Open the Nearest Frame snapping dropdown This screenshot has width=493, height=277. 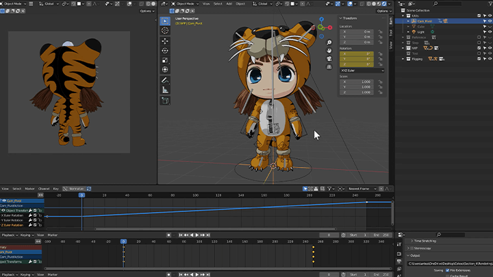coord(362,189)
